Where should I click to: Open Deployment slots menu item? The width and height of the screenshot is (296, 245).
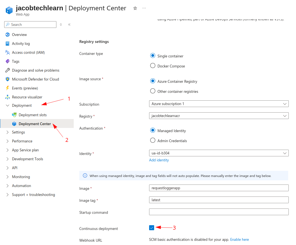32,115
